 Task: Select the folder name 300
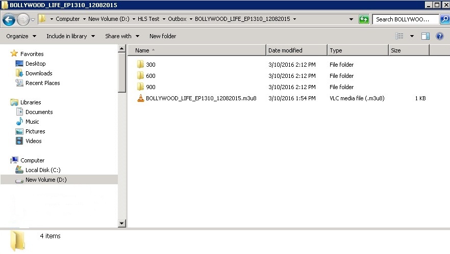[x=151, y=65]
